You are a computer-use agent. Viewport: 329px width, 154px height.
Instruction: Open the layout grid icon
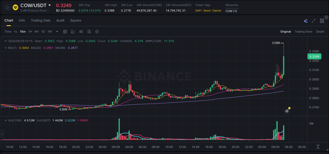(322, 20)
